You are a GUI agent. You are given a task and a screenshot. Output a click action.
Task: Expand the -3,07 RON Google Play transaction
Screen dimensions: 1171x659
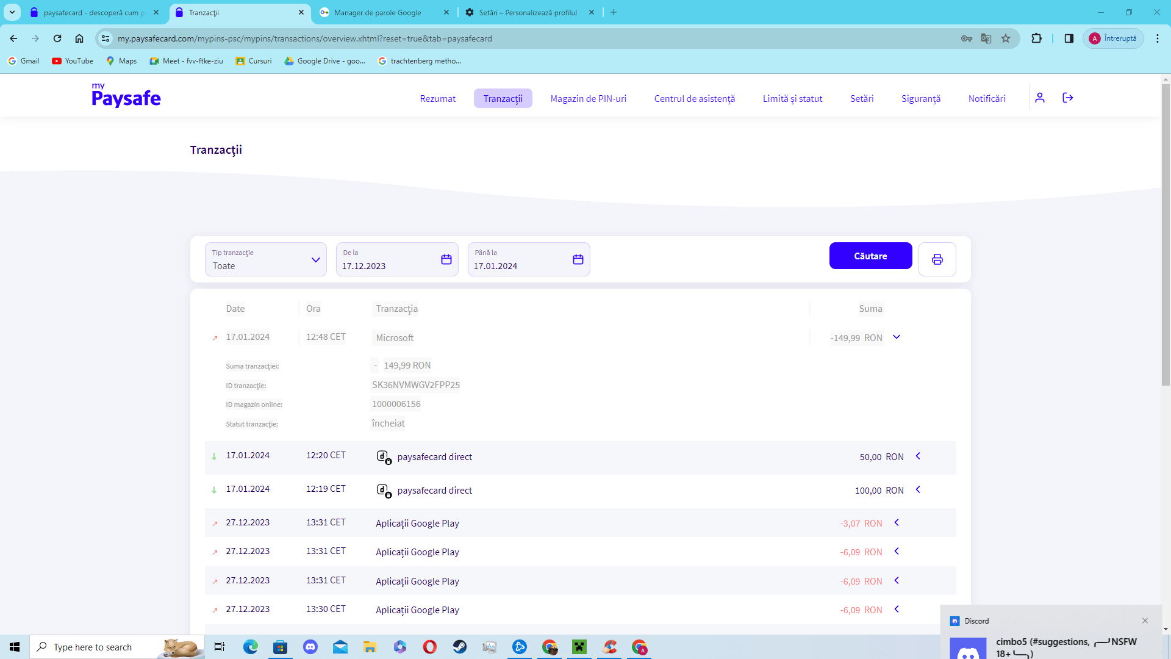[897, 522]
